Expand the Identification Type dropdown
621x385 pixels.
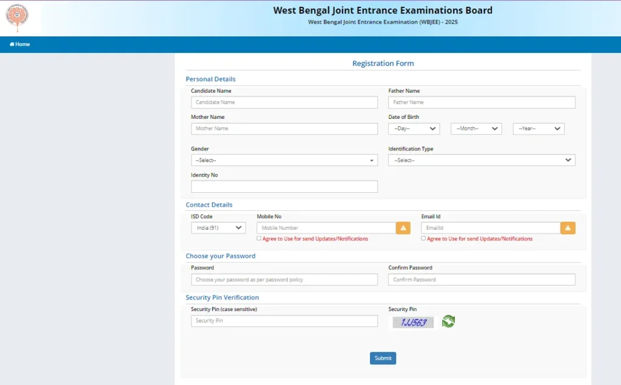[482, 161]
